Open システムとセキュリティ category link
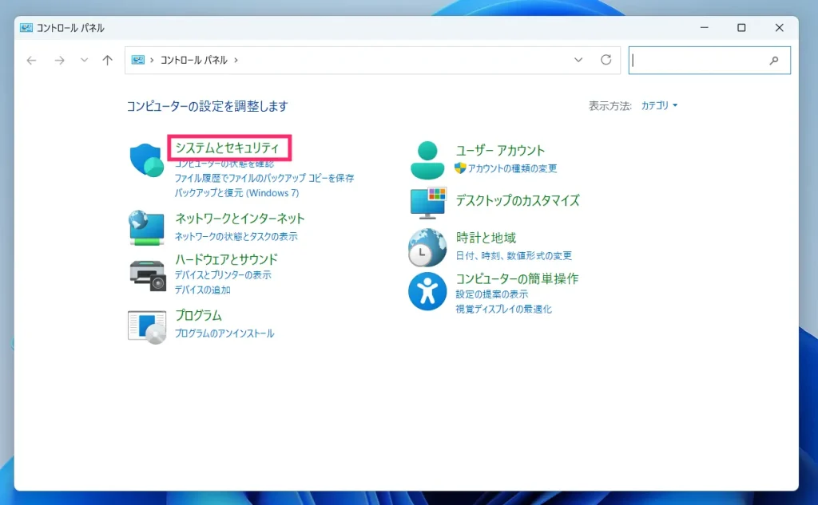 pos(228,148)
